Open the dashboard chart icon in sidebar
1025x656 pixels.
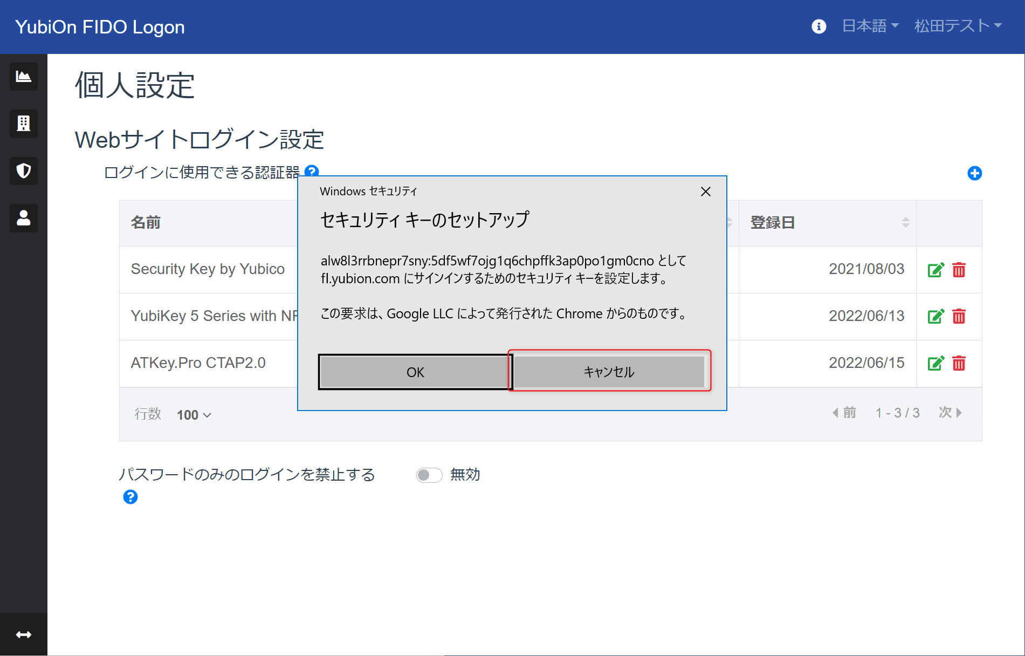pos(24,77)
